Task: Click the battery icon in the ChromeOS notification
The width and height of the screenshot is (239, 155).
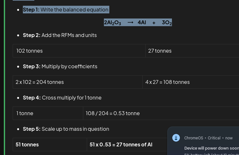Action: [176, 138]
